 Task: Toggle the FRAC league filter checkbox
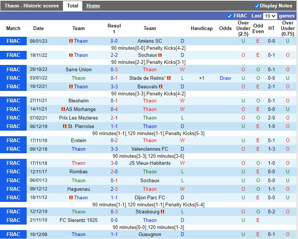(x=229, y=16)
